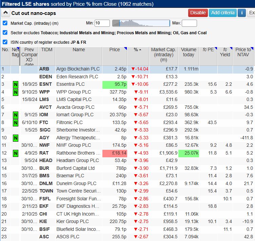Click the green highlighted volume 25.07k
This screenshot has width=255, height=241.
[x=189, y=153]
